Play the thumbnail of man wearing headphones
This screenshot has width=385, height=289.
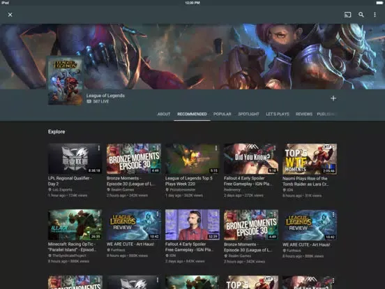point(192,225)
